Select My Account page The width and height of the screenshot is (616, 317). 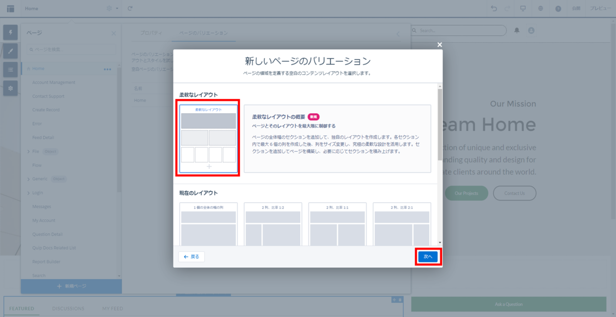point(44,220)
